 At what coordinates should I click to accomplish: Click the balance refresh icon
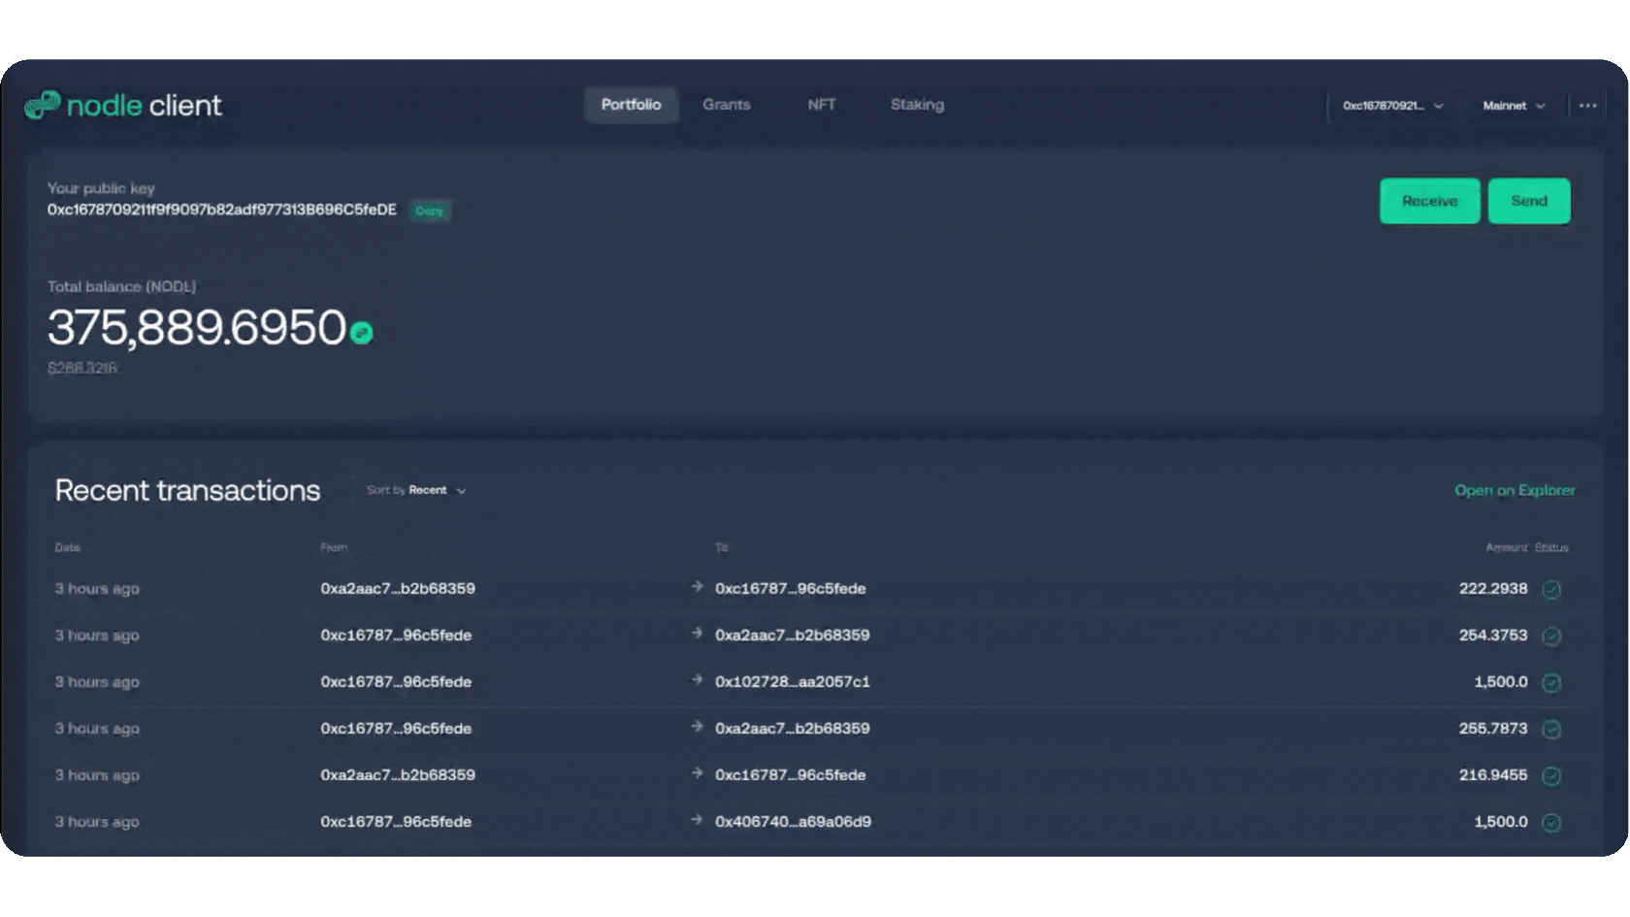tap(362, 333)
